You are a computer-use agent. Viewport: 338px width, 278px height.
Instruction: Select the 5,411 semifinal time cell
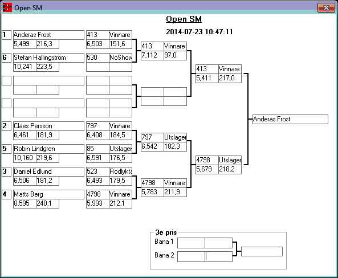tap(207, 78)
